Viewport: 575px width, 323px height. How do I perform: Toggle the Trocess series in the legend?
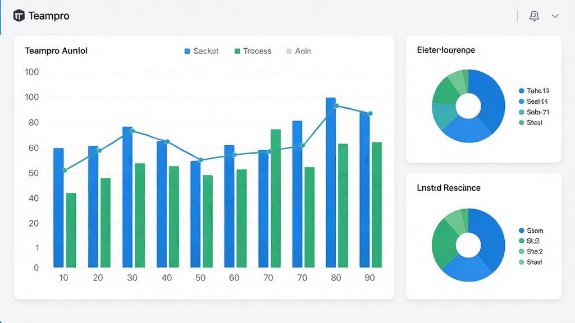pyautogui.click(x=253, y=51)
